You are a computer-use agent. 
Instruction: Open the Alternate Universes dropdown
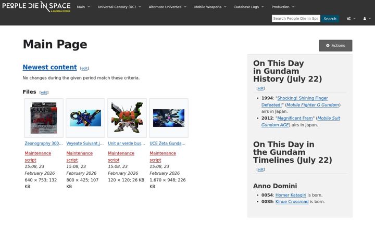tap(167, 7)
